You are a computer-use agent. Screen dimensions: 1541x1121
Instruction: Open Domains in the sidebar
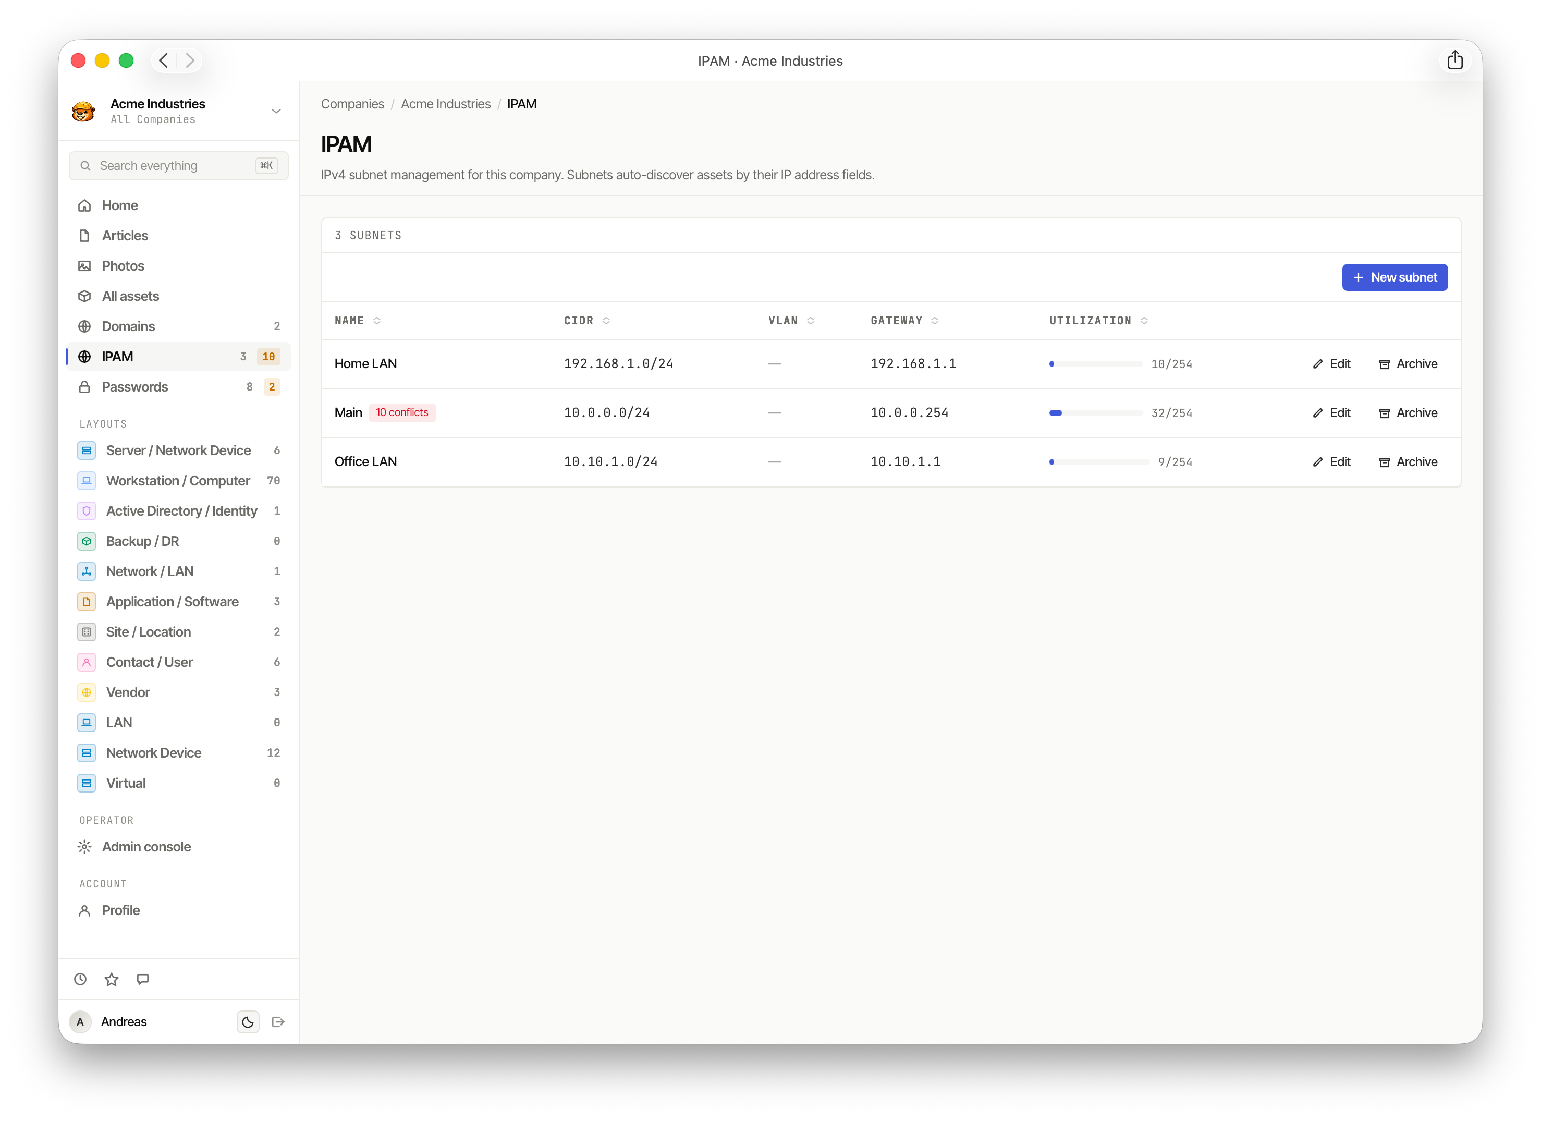tap(178, 326)
